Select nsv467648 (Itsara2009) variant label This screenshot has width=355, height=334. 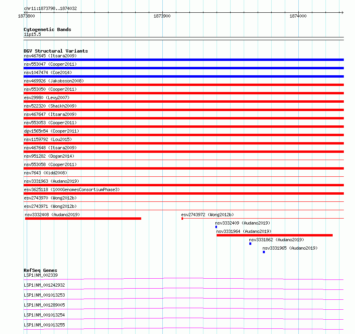pyautogui.click(x=50, y=148)
